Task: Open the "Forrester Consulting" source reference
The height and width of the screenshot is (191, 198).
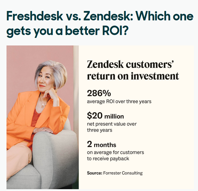Action: click(123, 173)
